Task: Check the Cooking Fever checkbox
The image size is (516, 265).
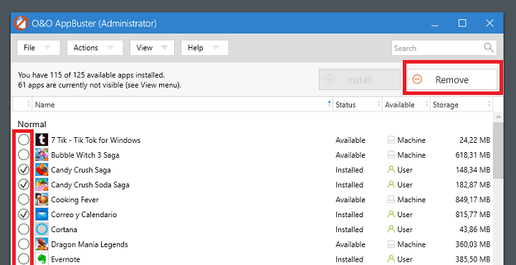Action: coord(24,200)
